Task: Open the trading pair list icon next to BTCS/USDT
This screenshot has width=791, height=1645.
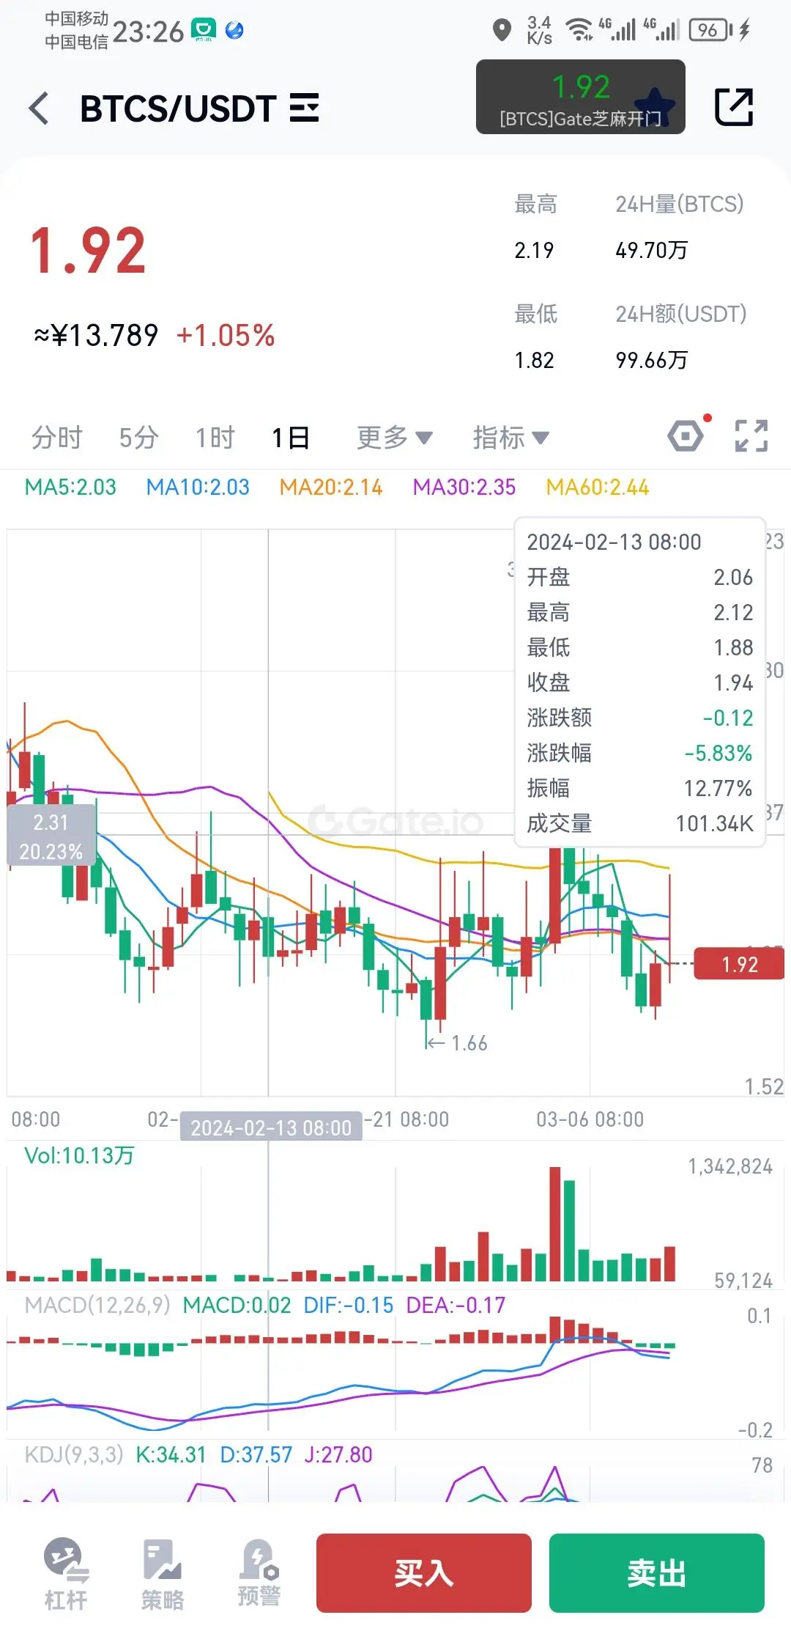Action: pyautogui.click(x=305, y=108)
